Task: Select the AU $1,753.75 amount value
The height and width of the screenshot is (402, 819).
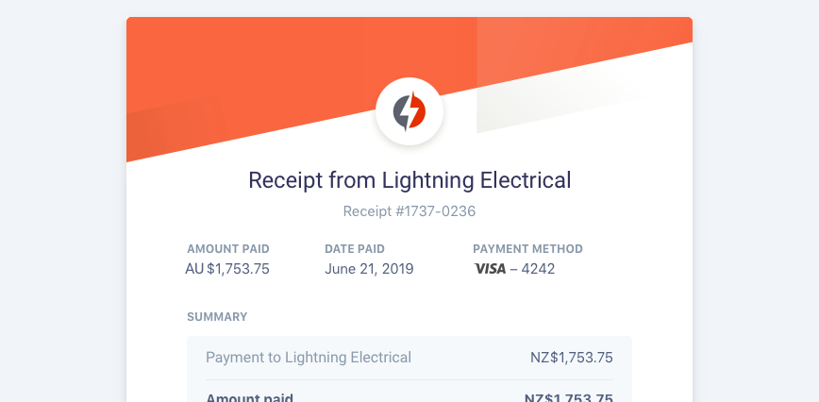Action: click(227, 269)
